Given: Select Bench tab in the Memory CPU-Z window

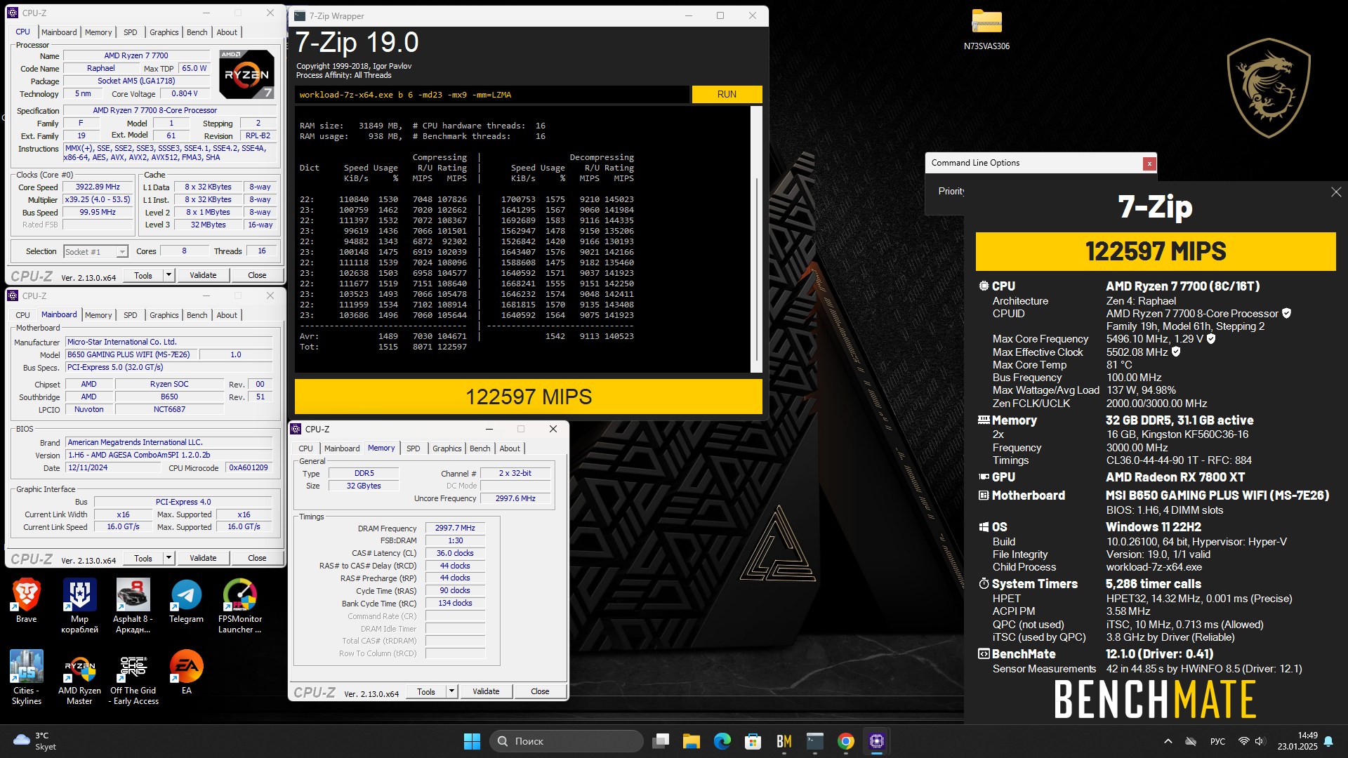Looking at the screenshot, I should 480,448.
